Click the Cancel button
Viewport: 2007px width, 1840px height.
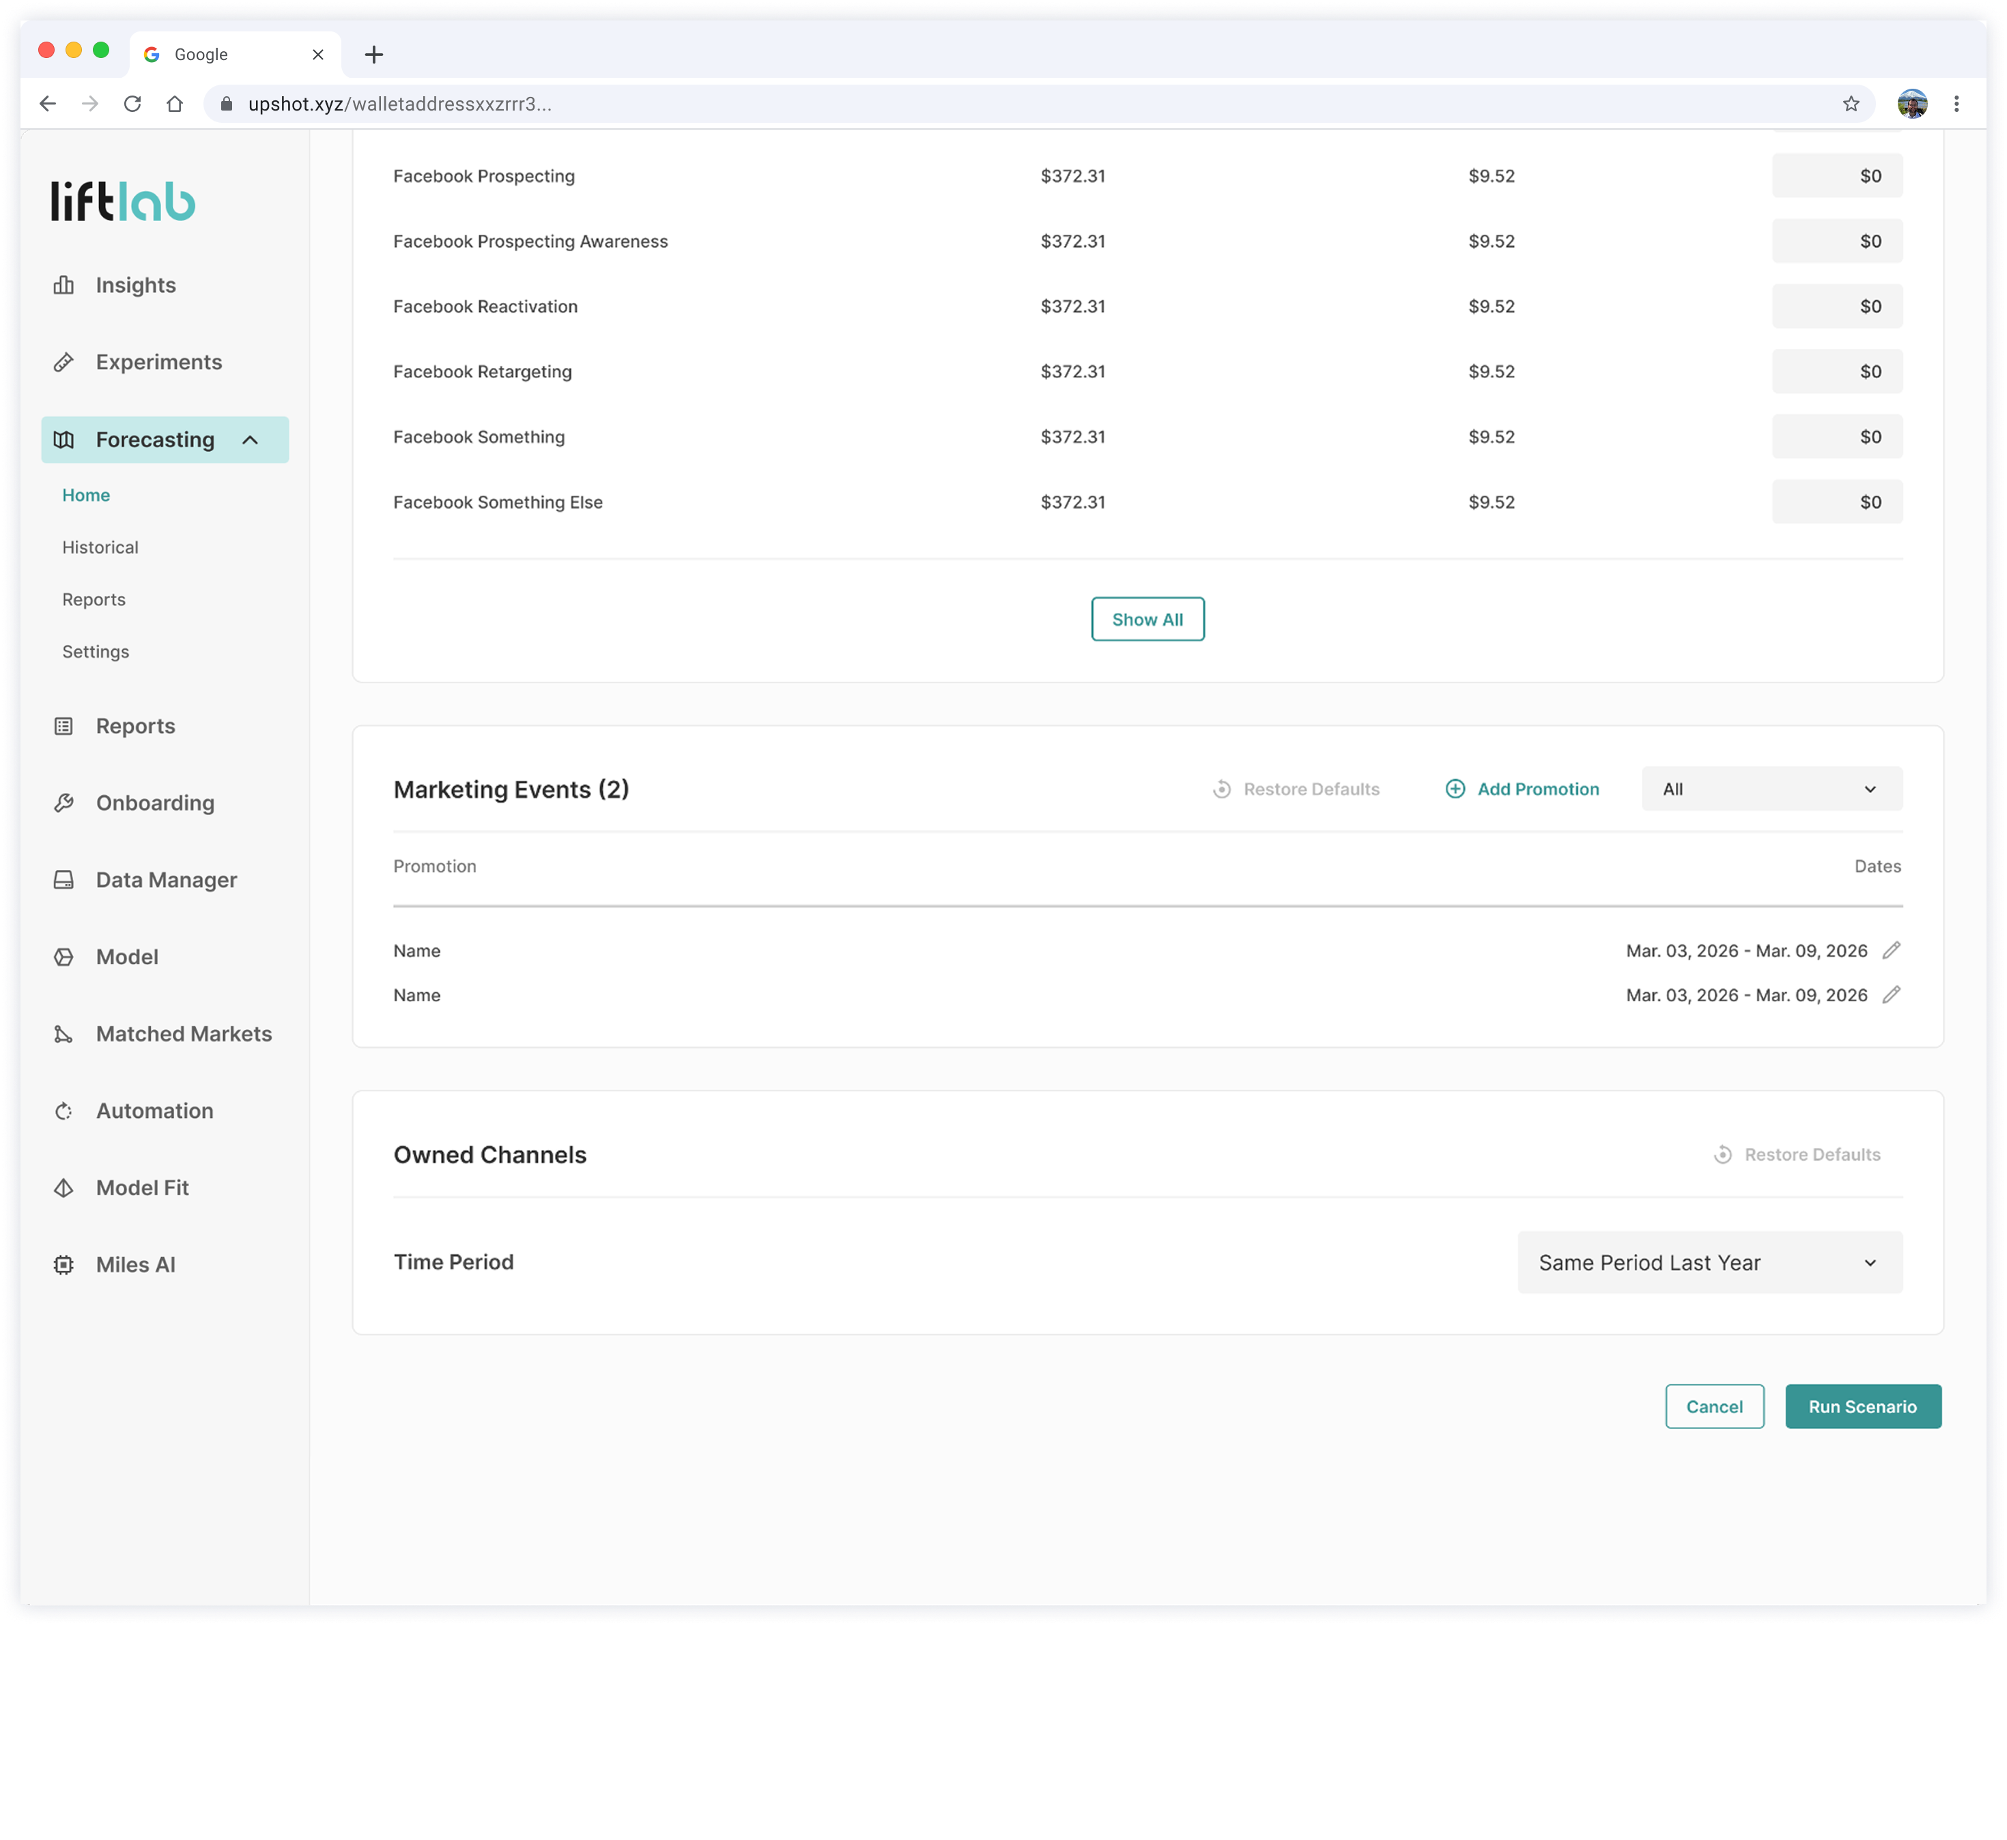[x=1713, y=1407]
